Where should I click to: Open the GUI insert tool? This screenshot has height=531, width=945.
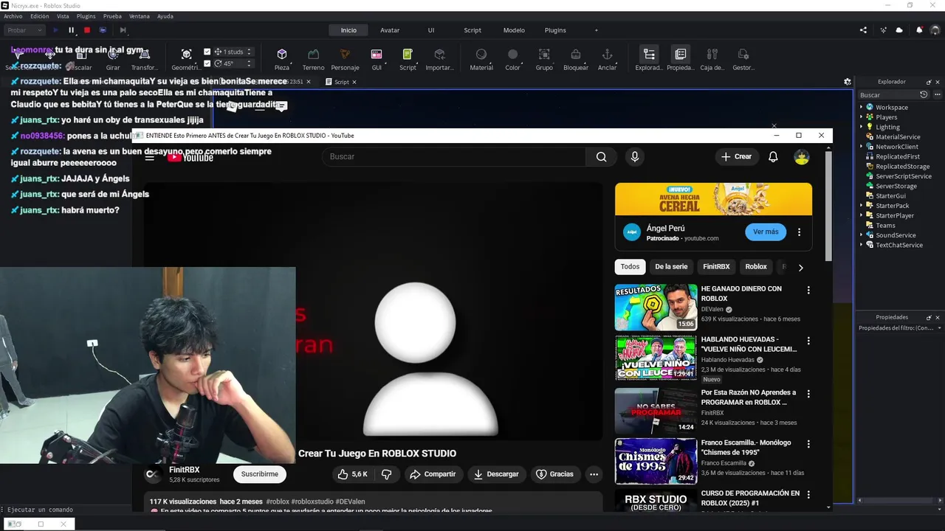click(377, 59)
